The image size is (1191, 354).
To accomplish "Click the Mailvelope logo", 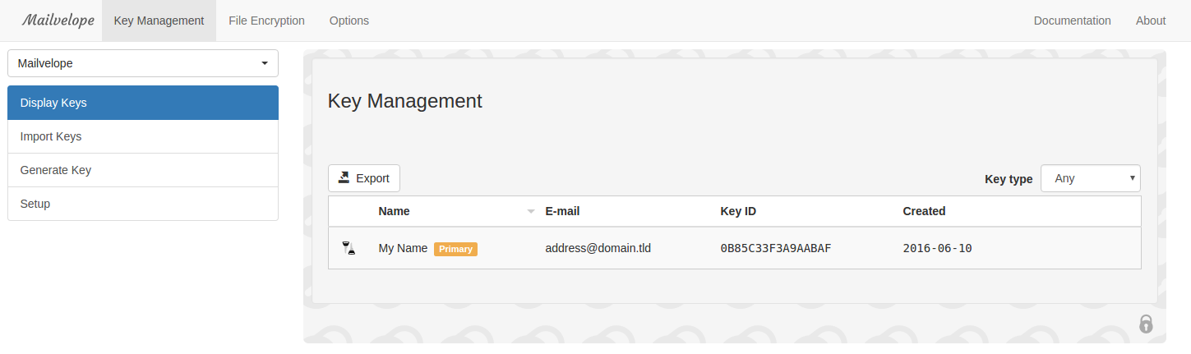I will pos(58,21).
